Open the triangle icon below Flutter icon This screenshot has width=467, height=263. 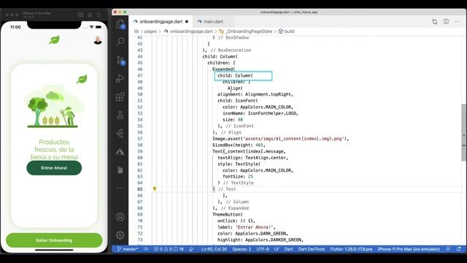tap(120, 152)
